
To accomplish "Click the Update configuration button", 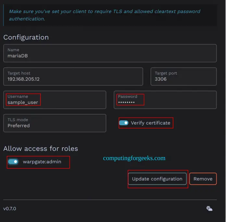I will (157, 179).
